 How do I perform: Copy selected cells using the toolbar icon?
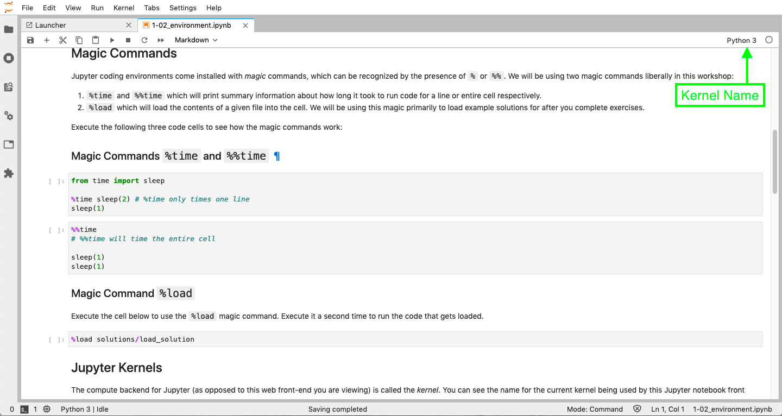click(79, 40)
